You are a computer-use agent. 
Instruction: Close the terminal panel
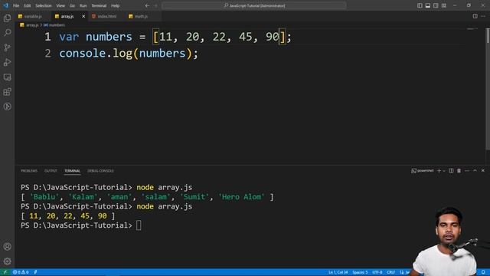[483, 170]
